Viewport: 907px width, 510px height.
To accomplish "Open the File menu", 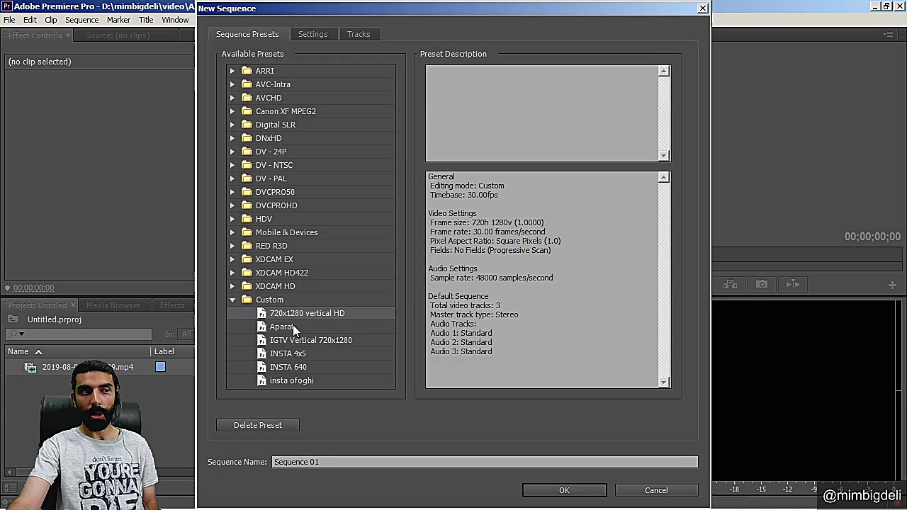I will coord(9,20).
